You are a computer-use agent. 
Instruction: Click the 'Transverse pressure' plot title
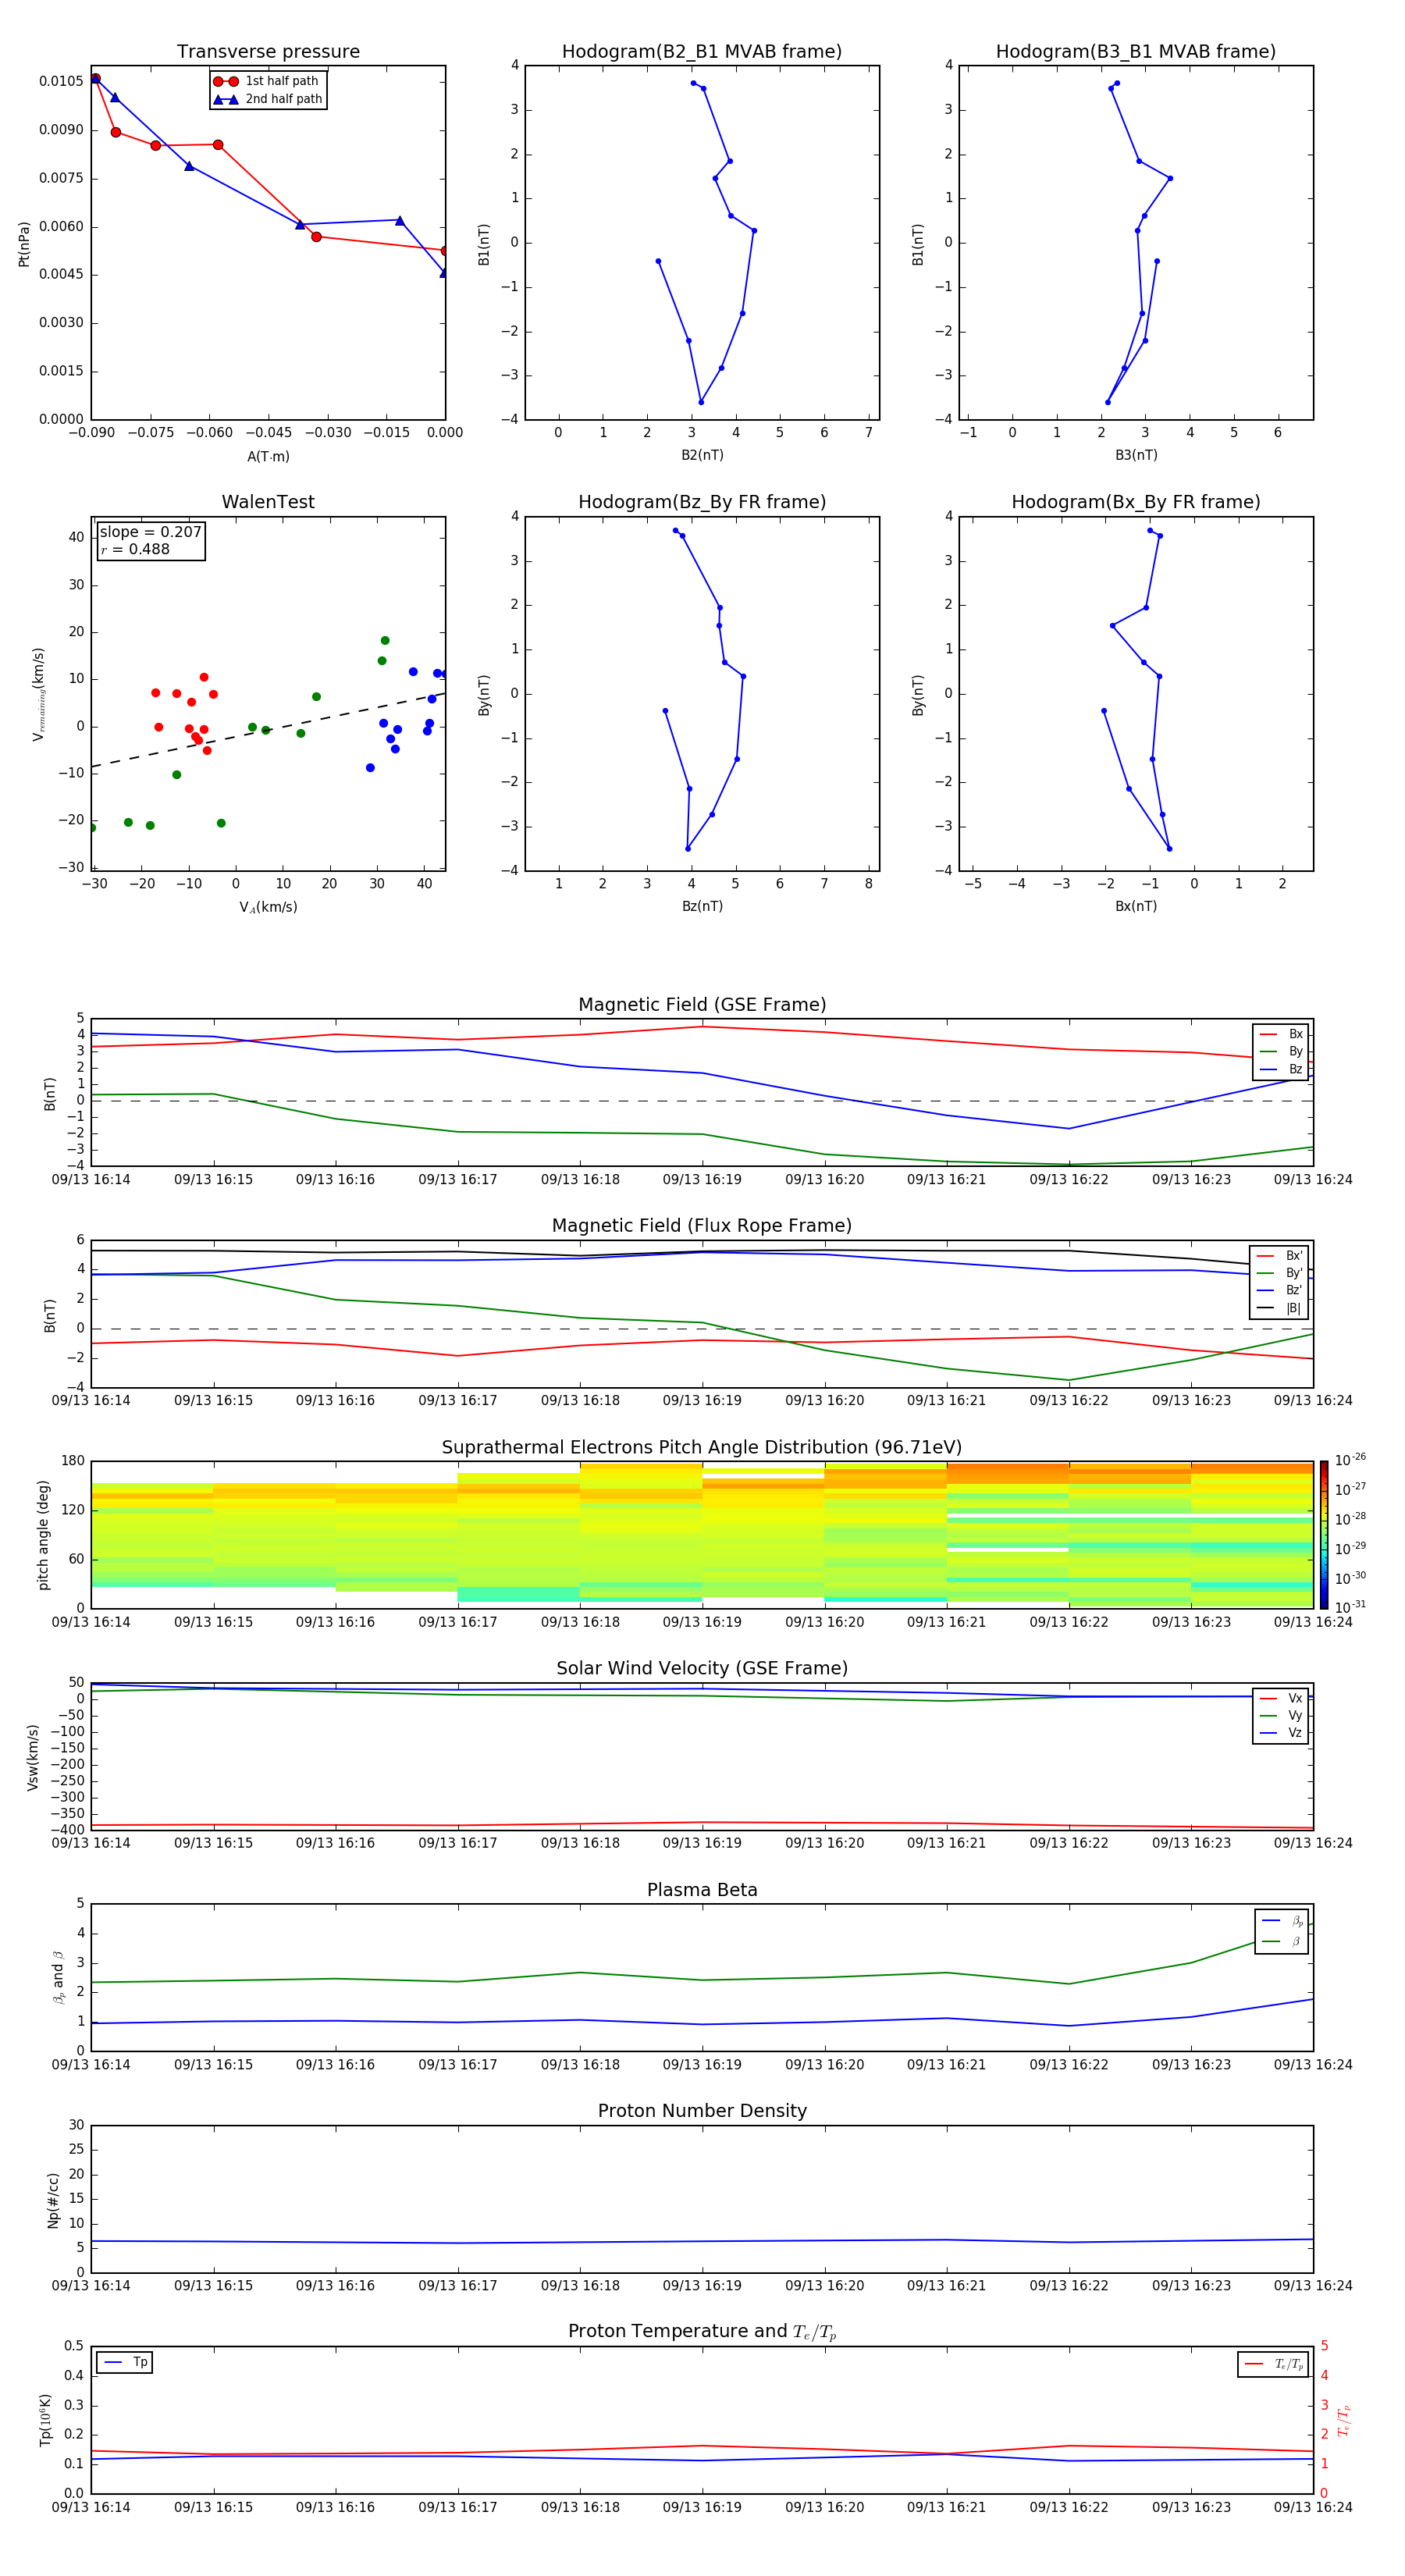pyautogui.click(x=268, y=52)
